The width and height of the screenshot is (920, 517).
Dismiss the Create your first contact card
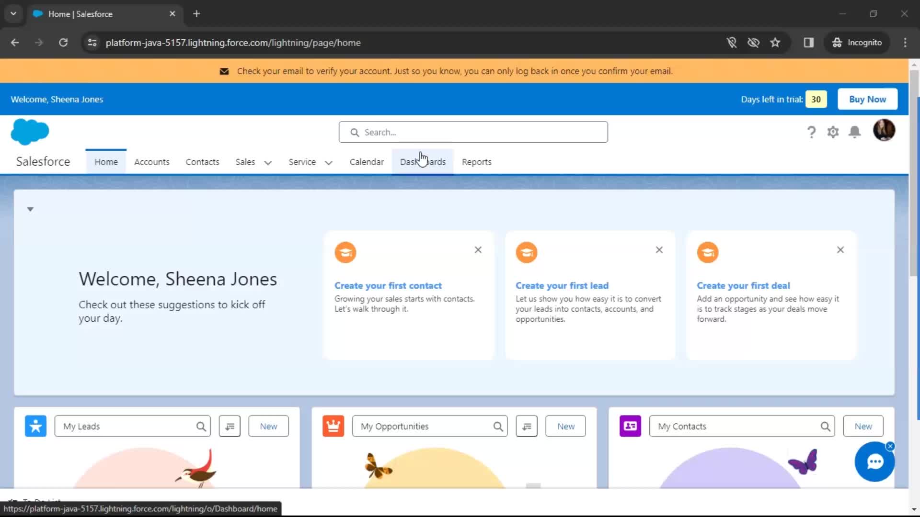tap(478, 250)
